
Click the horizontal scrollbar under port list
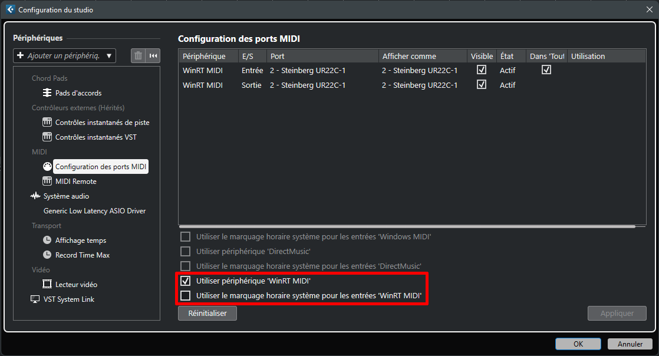pyautogui.click(x=407, y=226)
